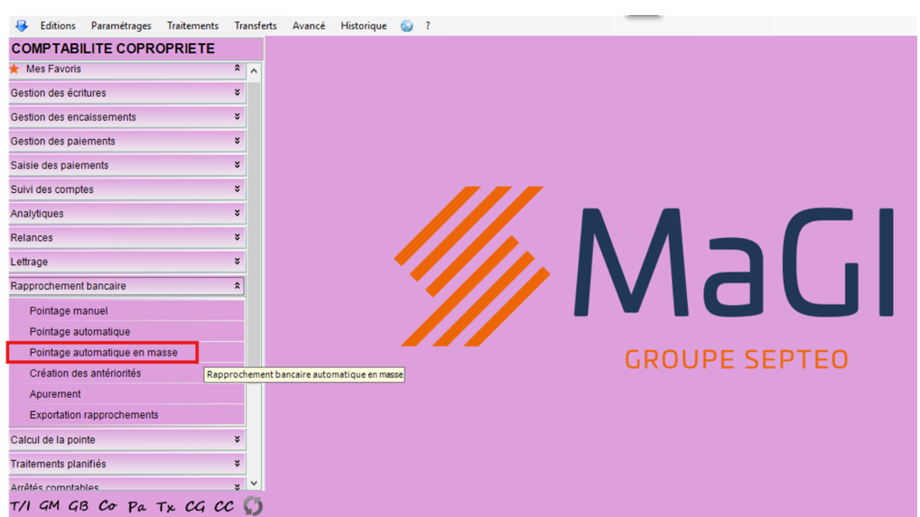Open the Traitements menu
920x517 pixels.
coord(192,26)
